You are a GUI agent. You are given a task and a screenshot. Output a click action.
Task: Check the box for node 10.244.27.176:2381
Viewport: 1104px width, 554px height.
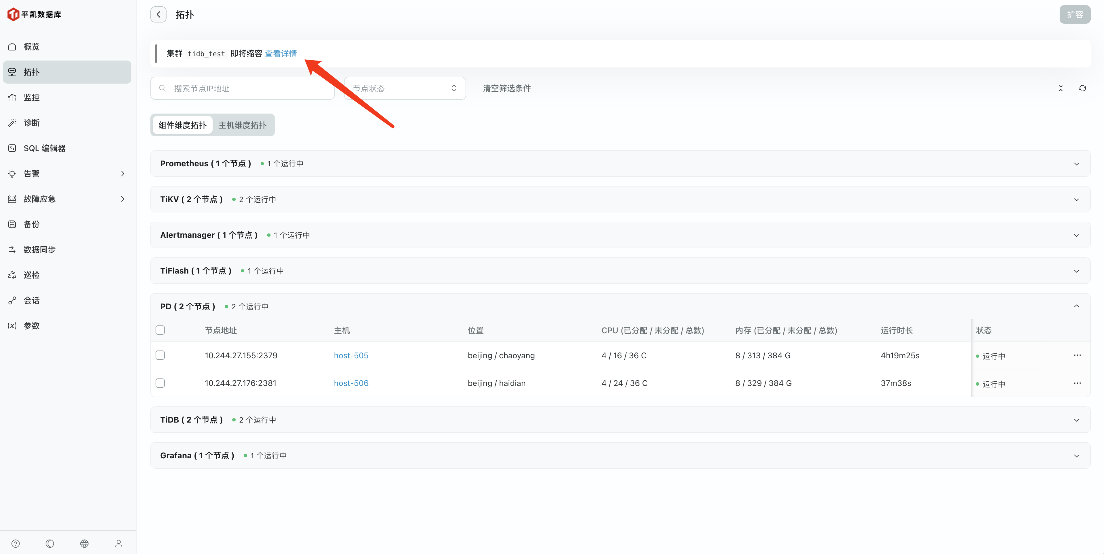[160, 383]
